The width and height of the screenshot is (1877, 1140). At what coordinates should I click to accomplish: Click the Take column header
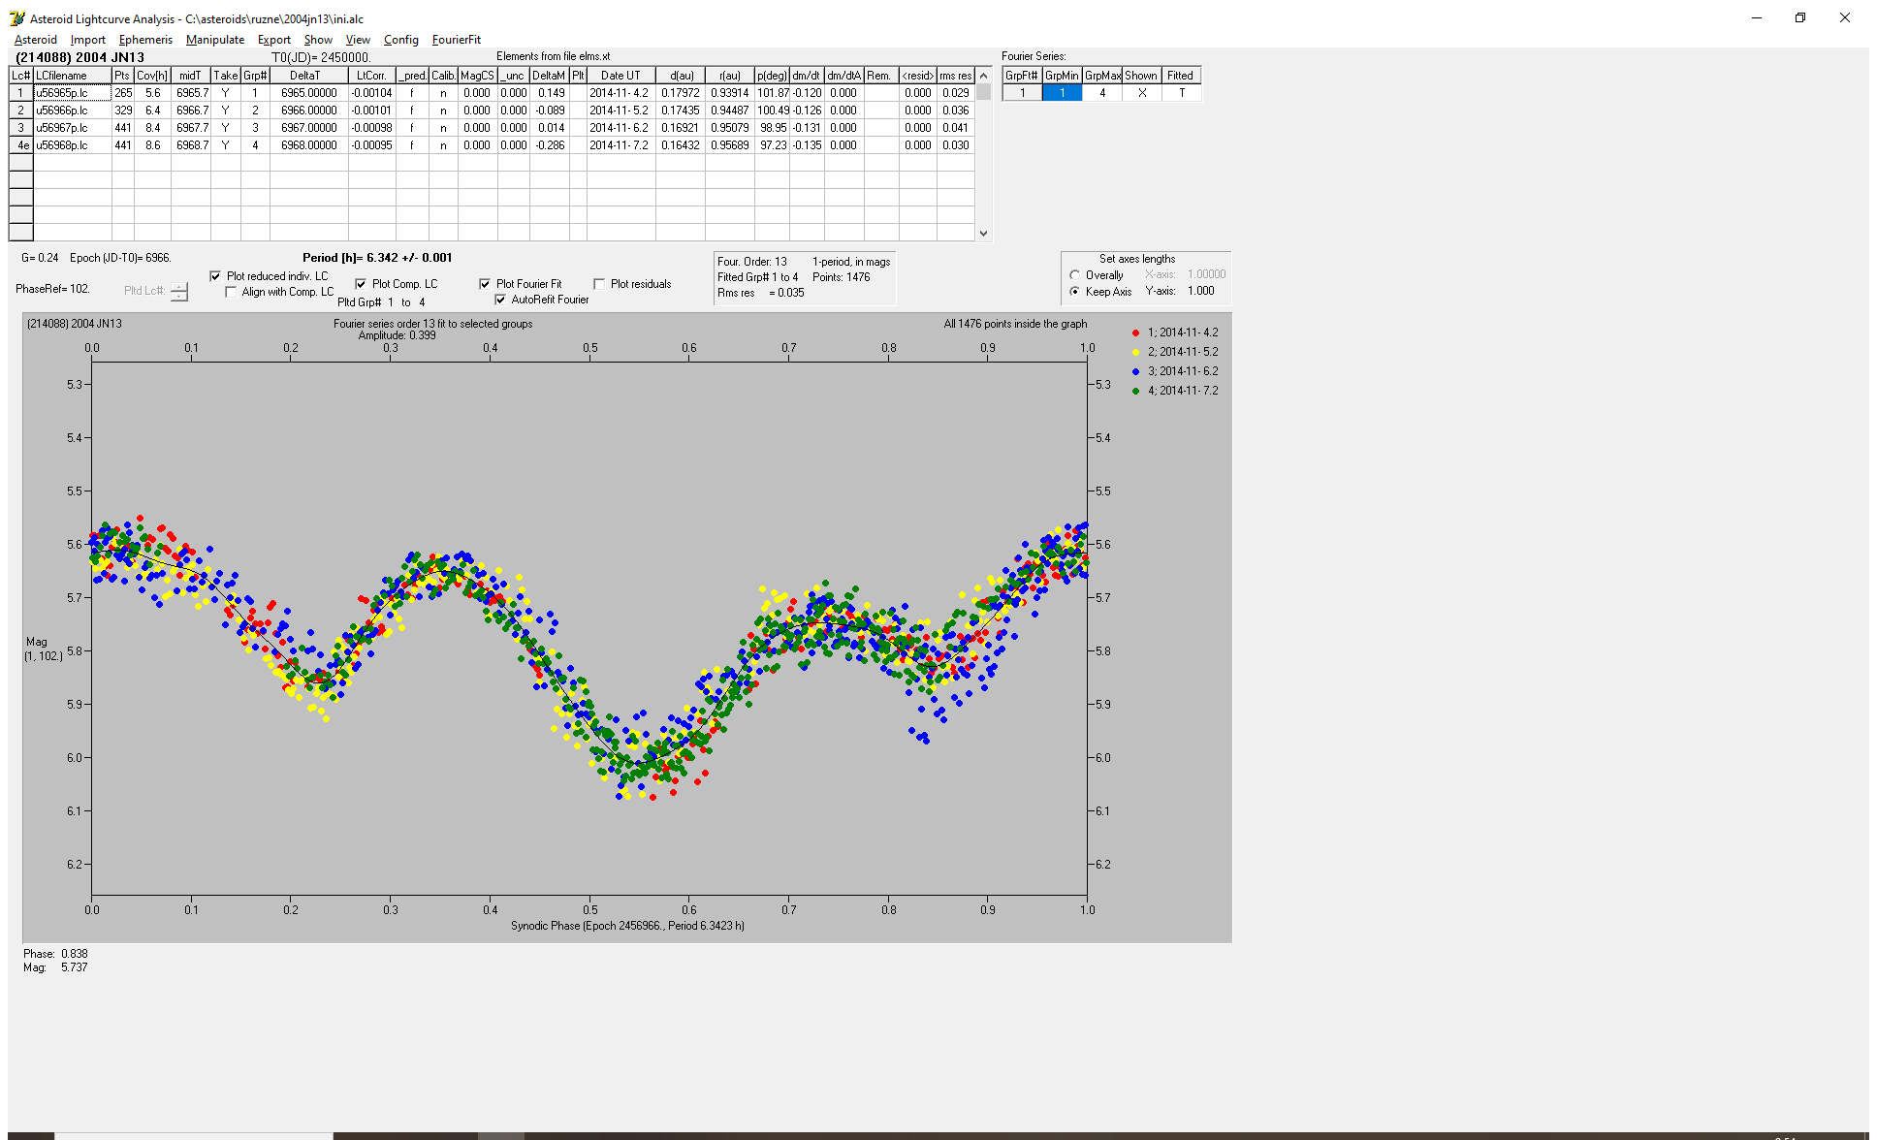click(x=225, y=76)
